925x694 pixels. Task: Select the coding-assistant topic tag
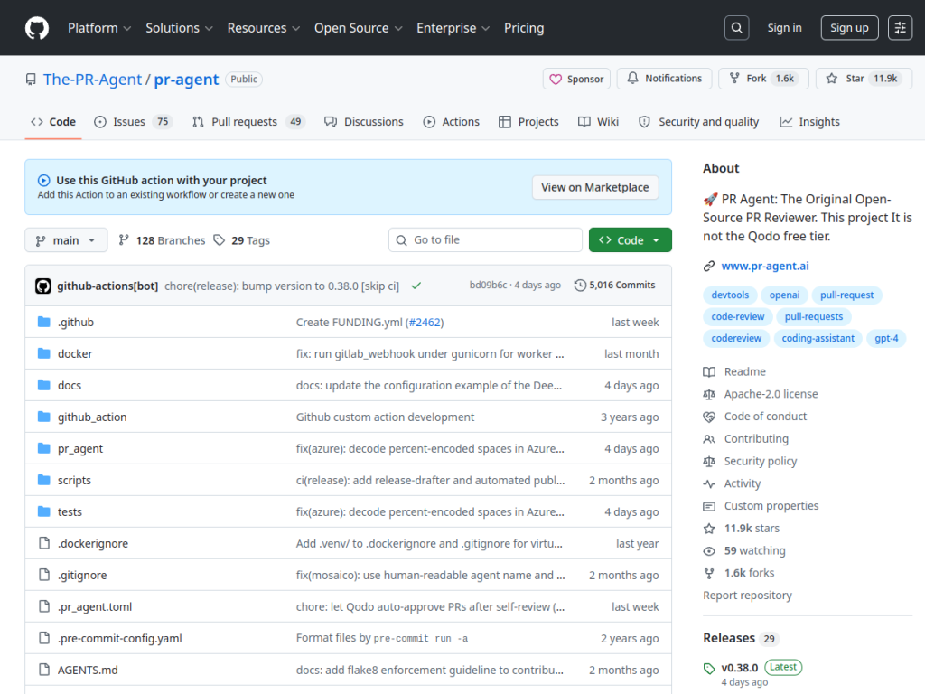[818, 338]
